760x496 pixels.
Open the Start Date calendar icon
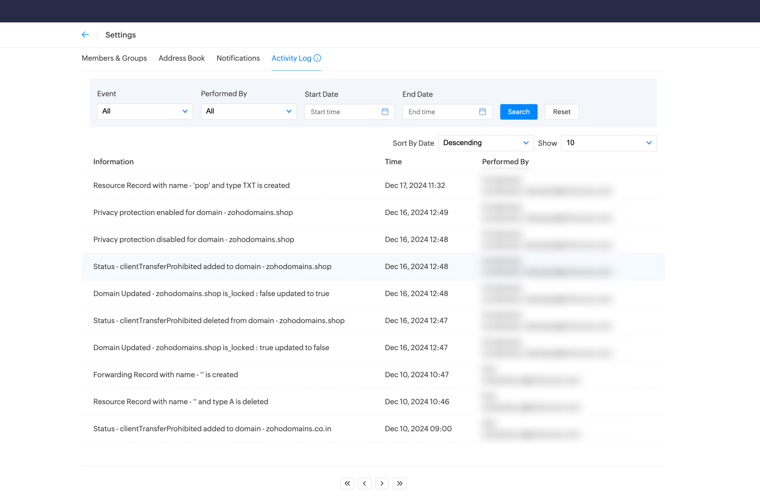pyautogui.click(x=385, y=111)
